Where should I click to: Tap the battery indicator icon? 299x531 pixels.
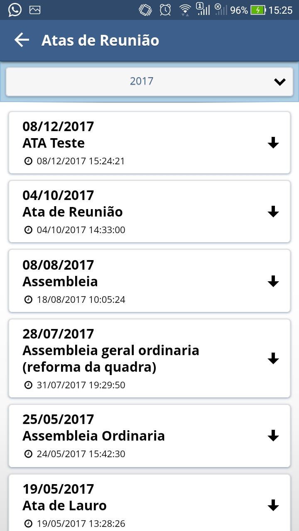coord(258,10)
